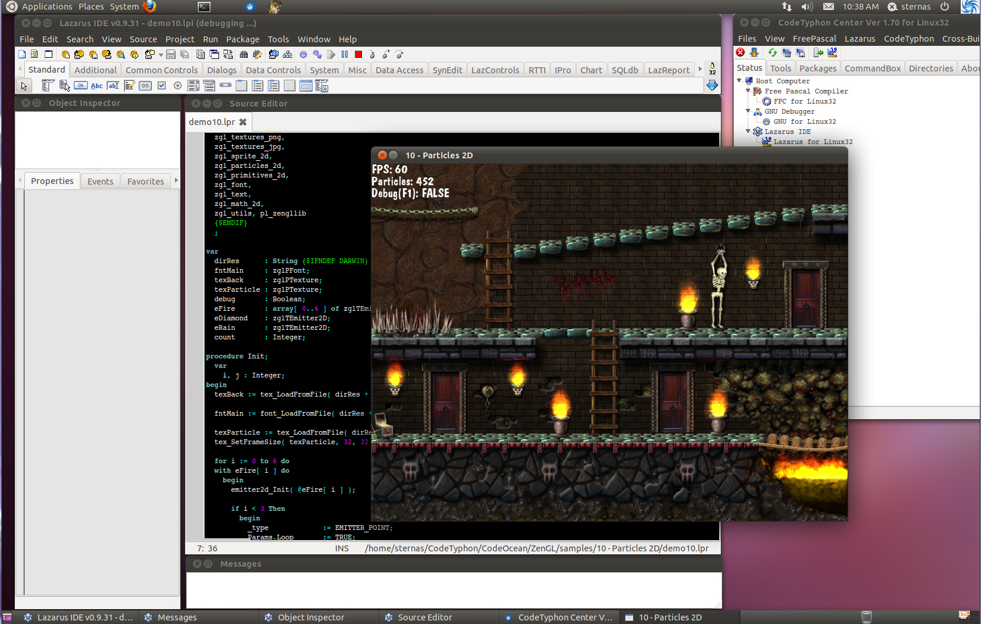Click the trash-can window icon in CodeTyphon Center
This screenshot has width=981, height=624.
[786, 52]
